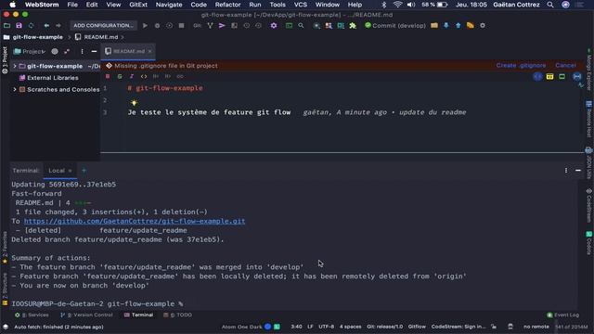Open the Add Configuration dropdown
Image resolution: width=594 pixels, height=334 pixels.
103,26
